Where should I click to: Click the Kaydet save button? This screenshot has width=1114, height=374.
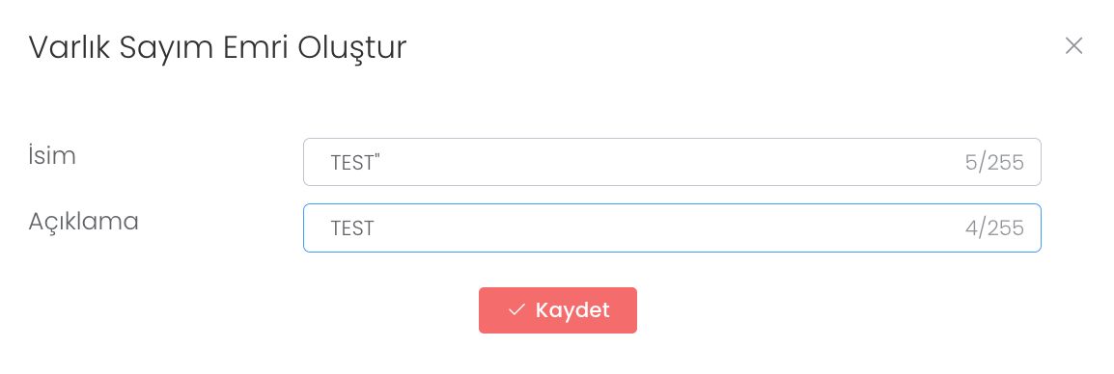[x=558, y=310]
